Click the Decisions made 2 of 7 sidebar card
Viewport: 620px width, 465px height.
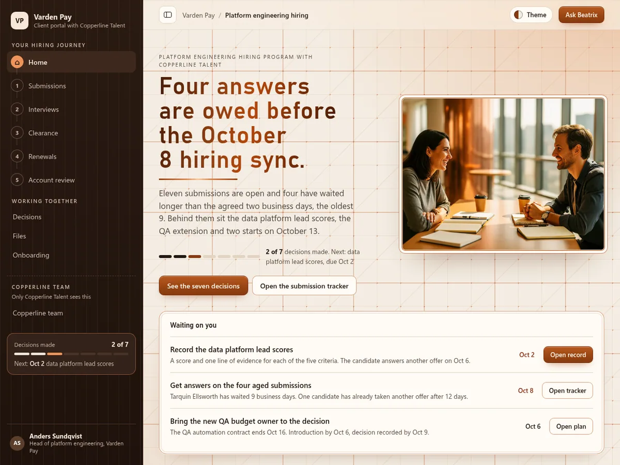[71, 354]
